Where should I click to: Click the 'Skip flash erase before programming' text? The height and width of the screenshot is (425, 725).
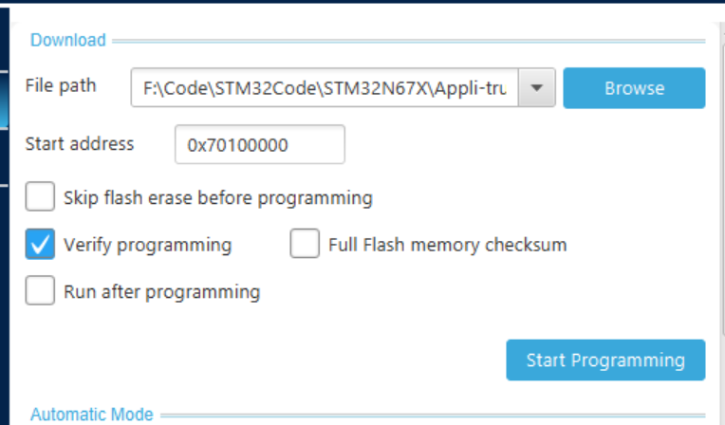click(217, 198)
